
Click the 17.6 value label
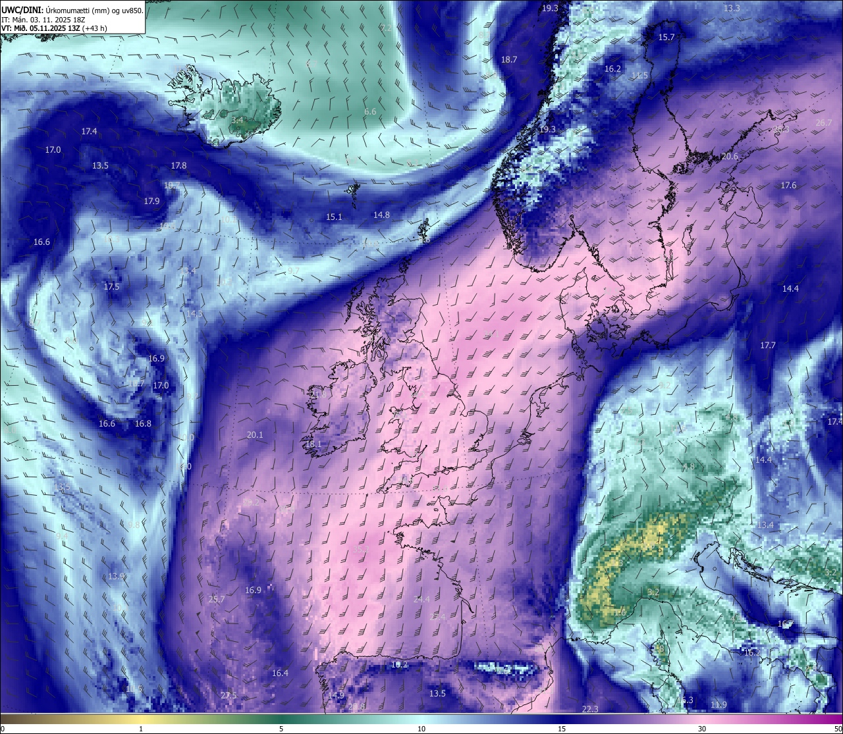point(788,185)
